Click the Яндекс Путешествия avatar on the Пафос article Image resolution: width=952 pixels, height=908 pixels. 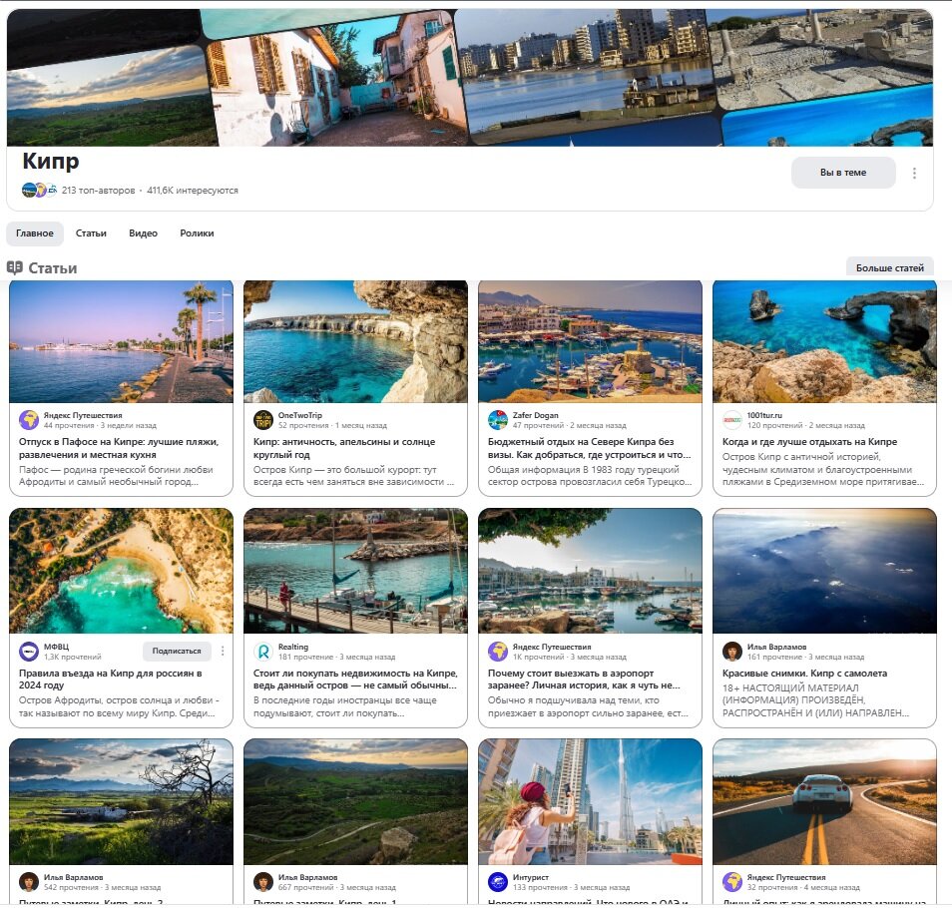pyautogui.click(x=29, y=419)
